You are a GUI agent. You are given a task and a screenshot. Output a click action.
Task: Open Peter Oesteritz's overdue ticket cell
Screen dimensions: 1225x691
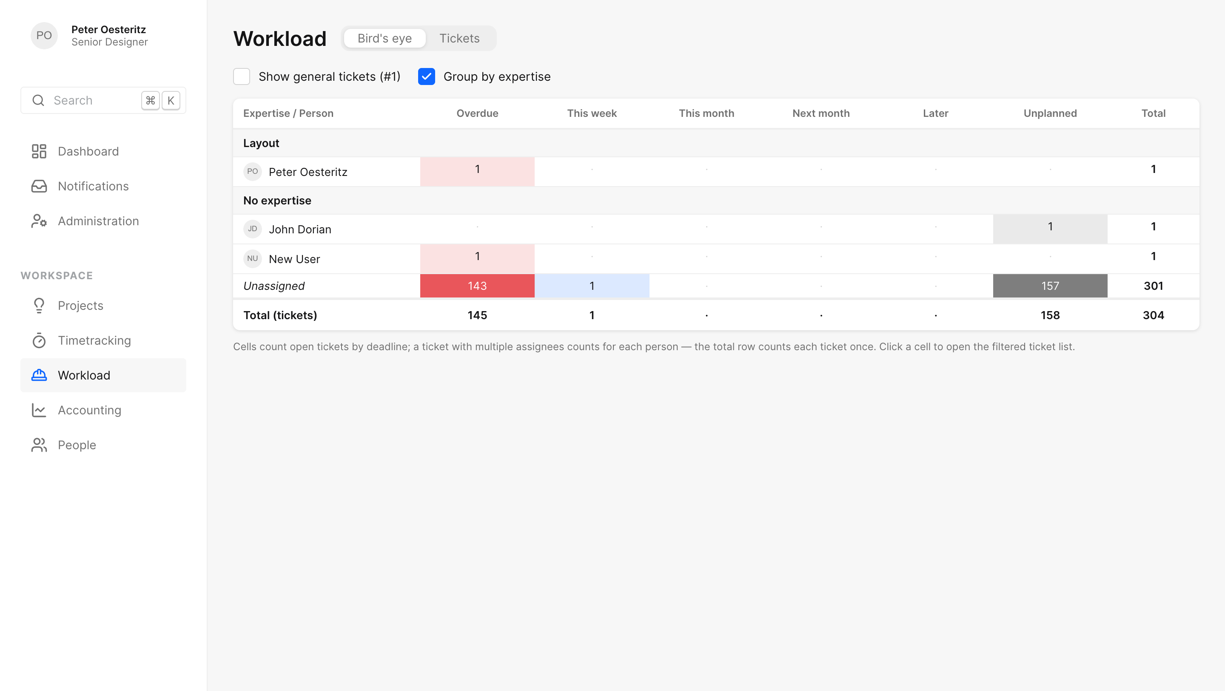tap(477, 172)
